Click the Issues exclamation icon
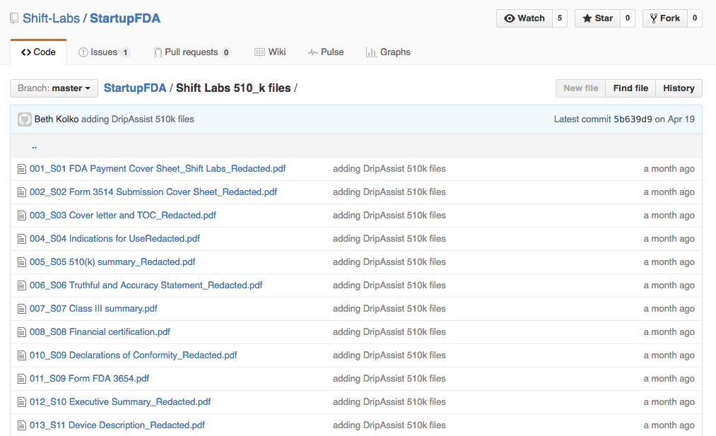Screen dimensions: 716x436 [x=83, y=52]
